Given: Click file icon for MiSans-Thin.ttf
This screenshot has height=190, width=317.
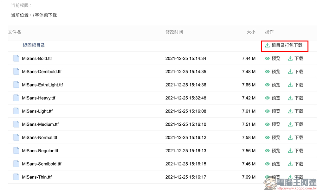Looking at the screenshot, I should [16, 177].
